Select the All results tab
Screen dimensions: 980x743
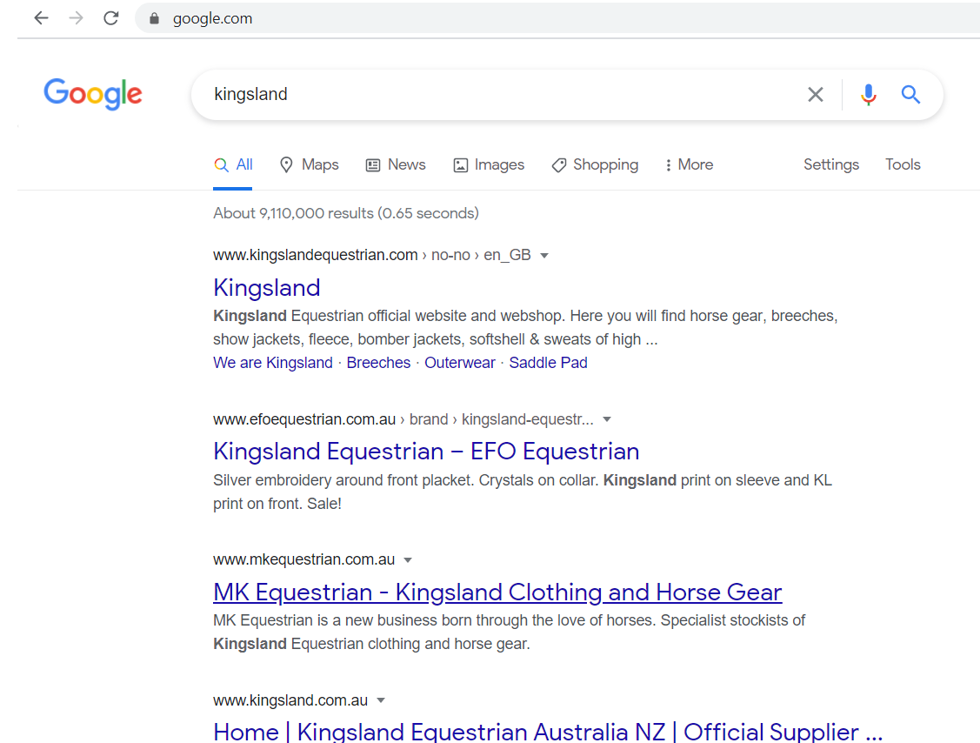pos(232,165)
